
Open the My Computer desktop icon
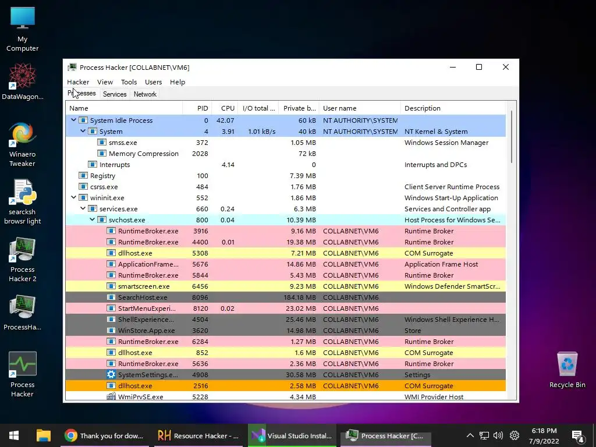click(23, 29)
